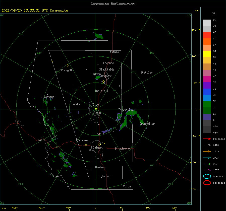Click the Composite_Reflectivity title
The image size is (226, 211).
[113, 4]
